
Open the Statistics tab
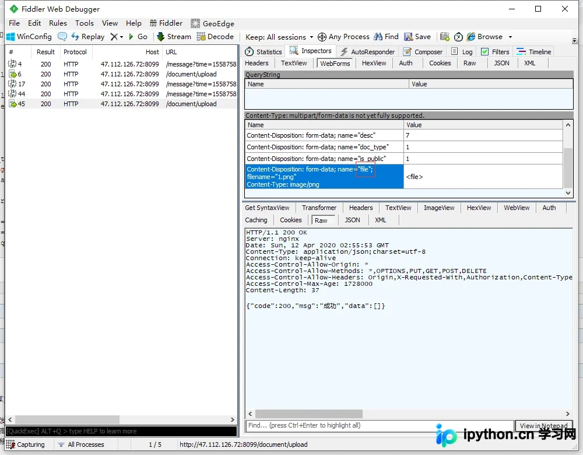click(x=264, y=52)
